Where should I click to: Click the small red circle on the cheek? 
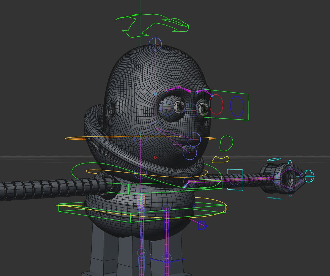pos(155,157)
